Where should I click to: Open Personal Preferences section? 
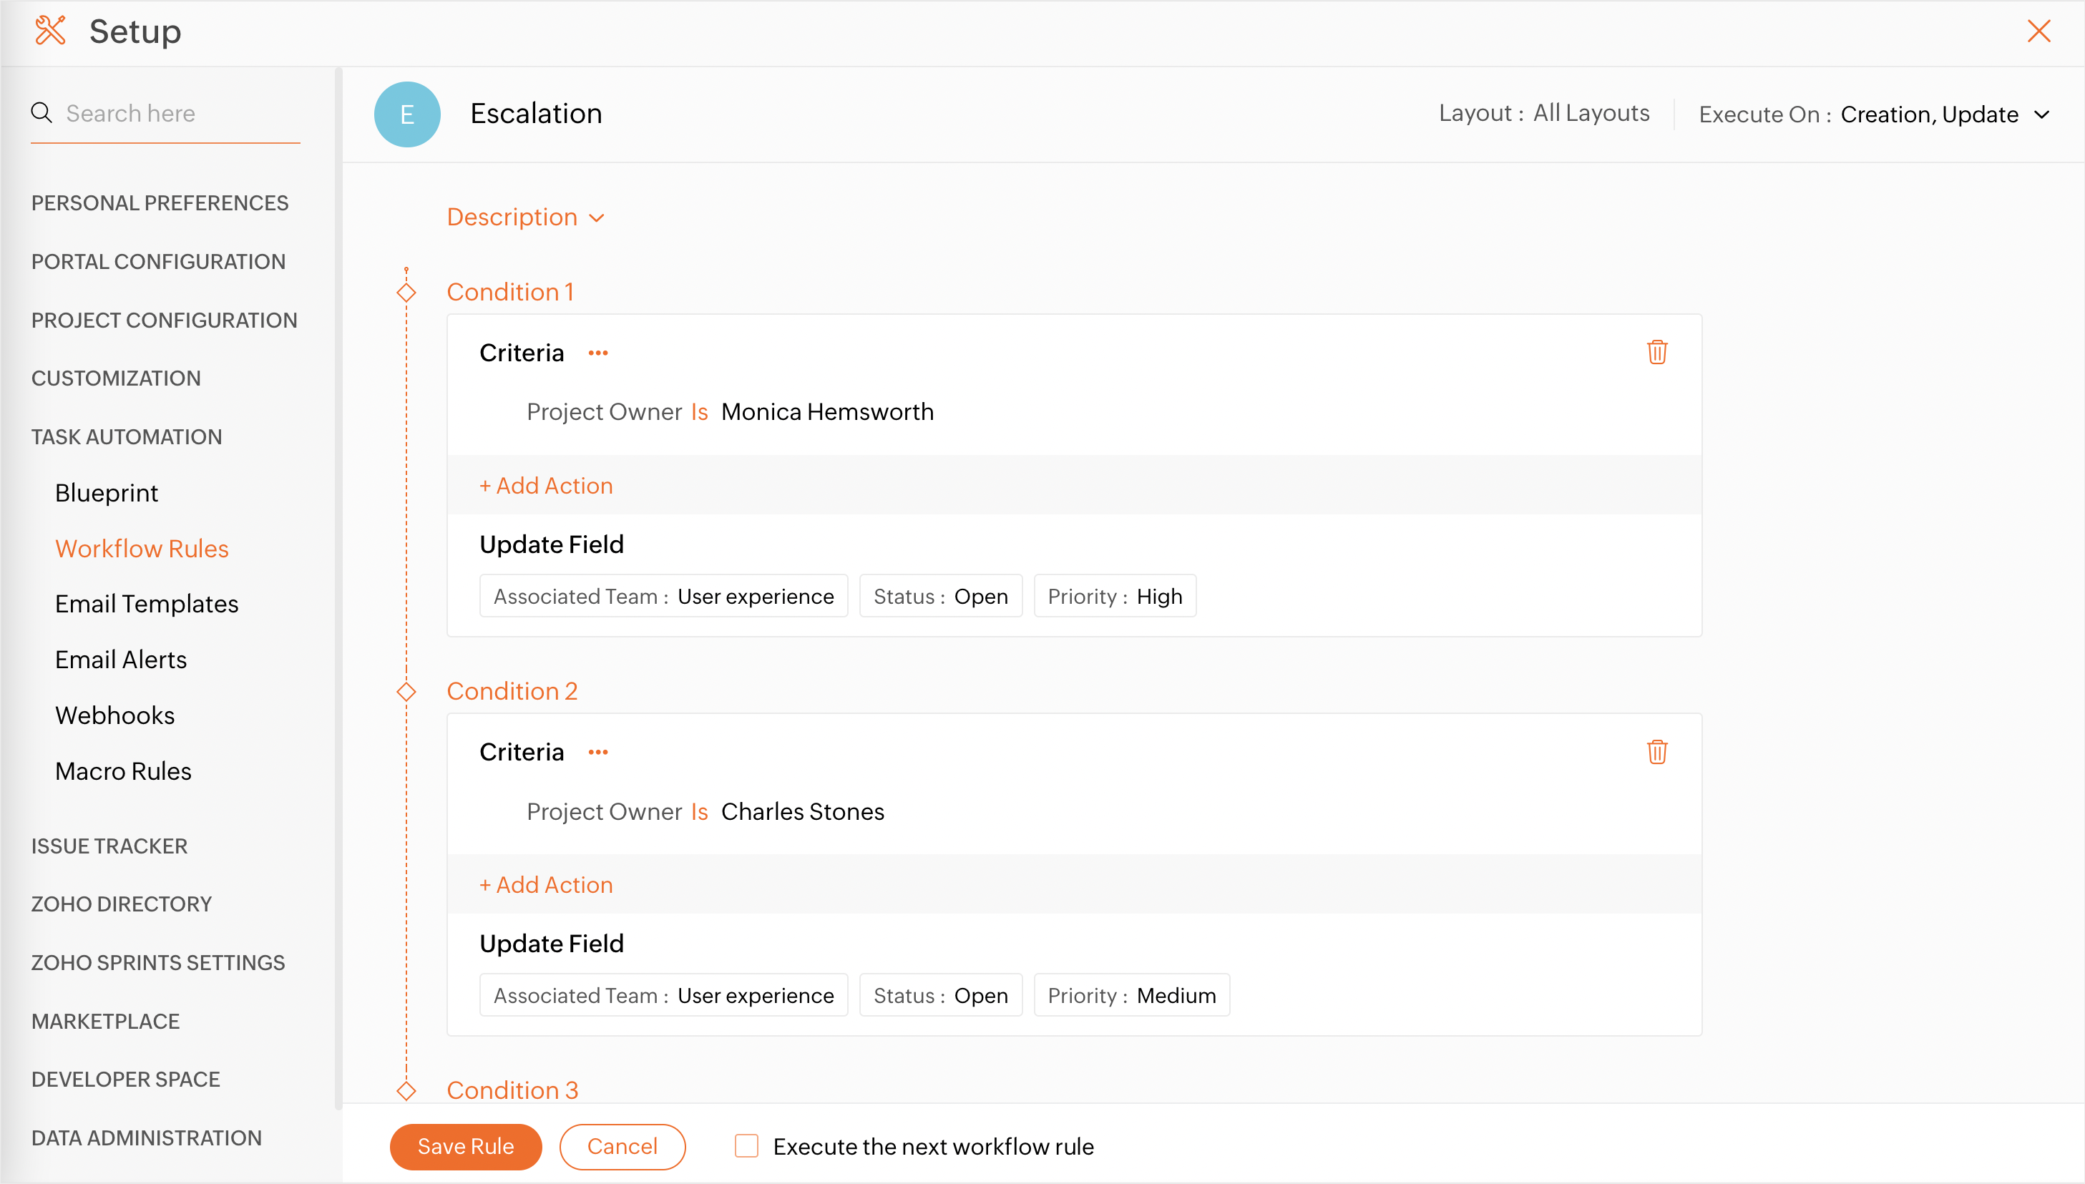click(160, 203)
